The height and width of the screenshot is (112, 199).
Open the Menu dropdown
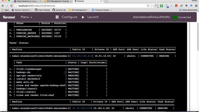(26, 17)
